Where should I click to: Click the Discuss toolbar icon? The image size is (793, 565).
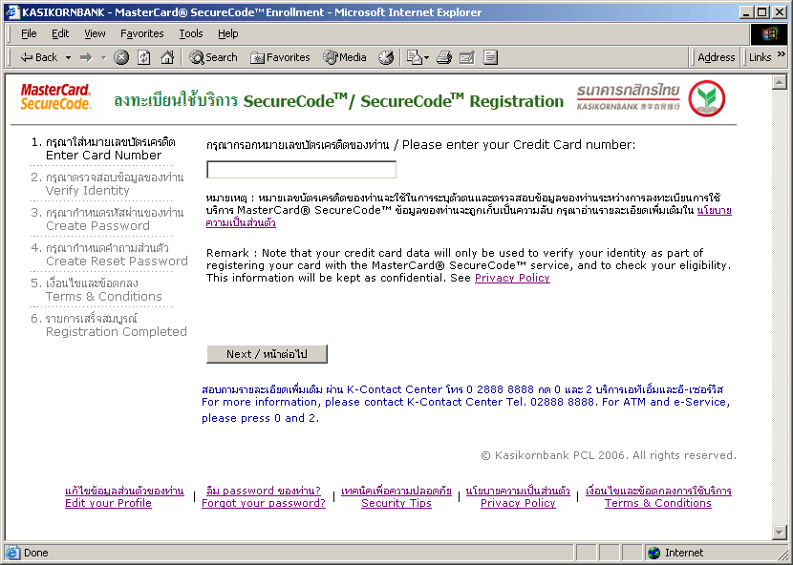(490, 57)
